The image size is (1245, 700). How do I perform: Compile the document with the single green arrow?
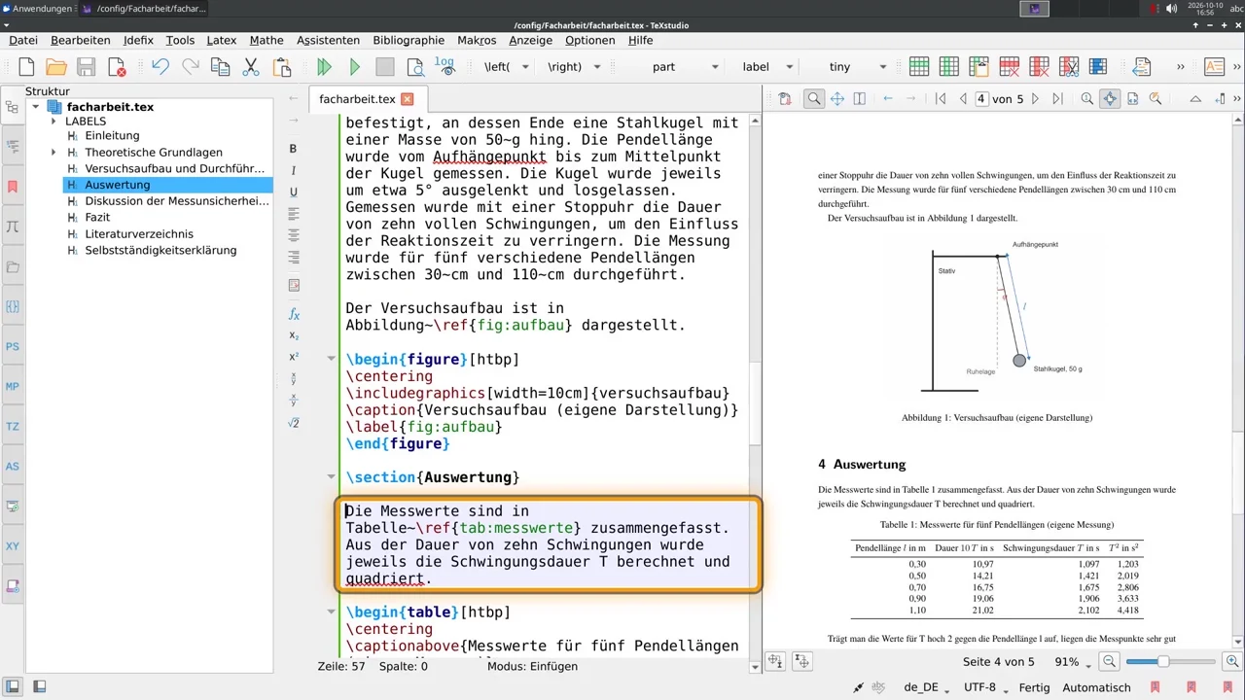tap(355, 67)
